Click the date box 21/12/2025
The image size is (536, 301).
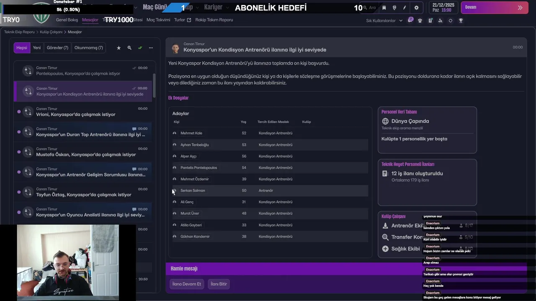click(x=444, y=8)
